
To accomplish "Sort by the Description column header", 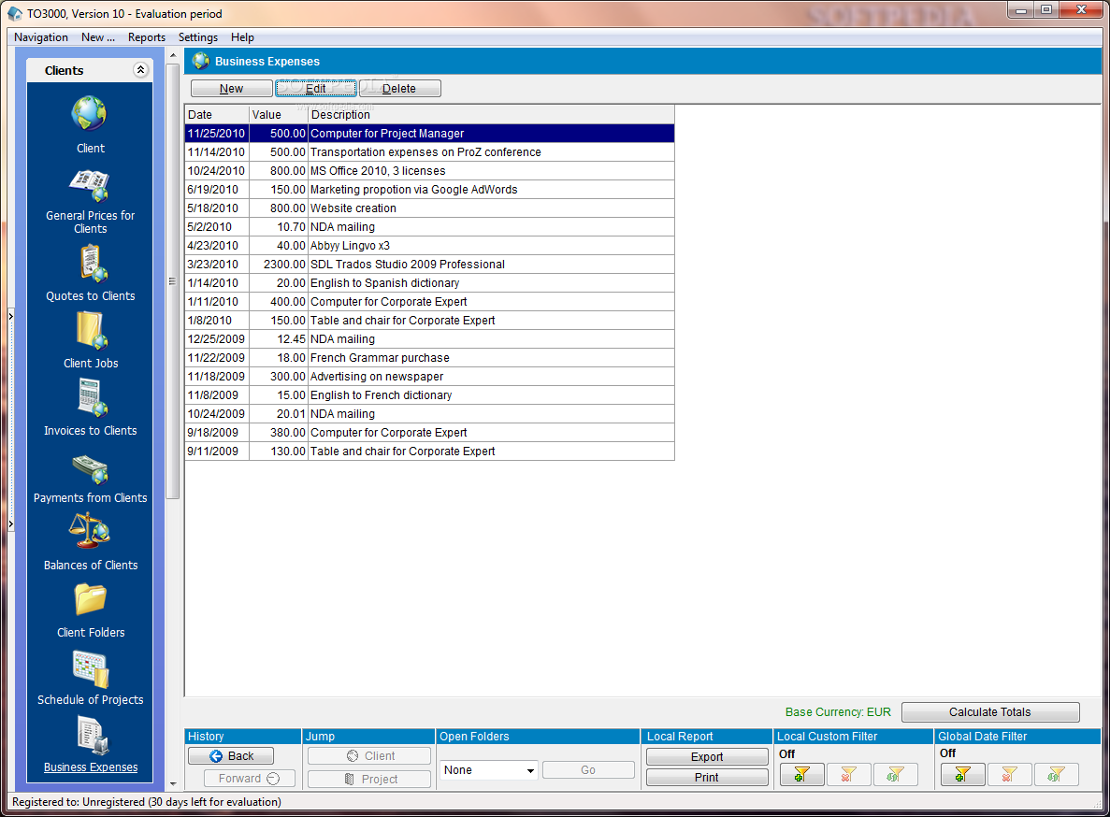I will (491, 115).
